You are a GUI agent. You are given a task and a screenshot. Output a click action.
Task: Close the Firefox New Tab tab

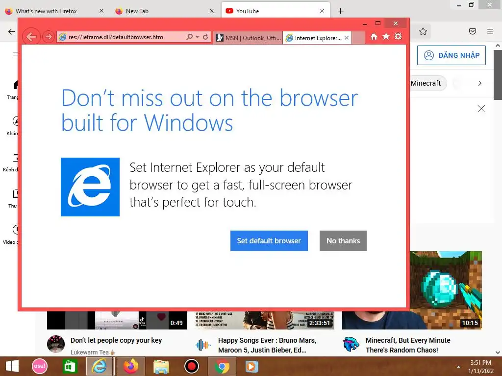point(212,11)
